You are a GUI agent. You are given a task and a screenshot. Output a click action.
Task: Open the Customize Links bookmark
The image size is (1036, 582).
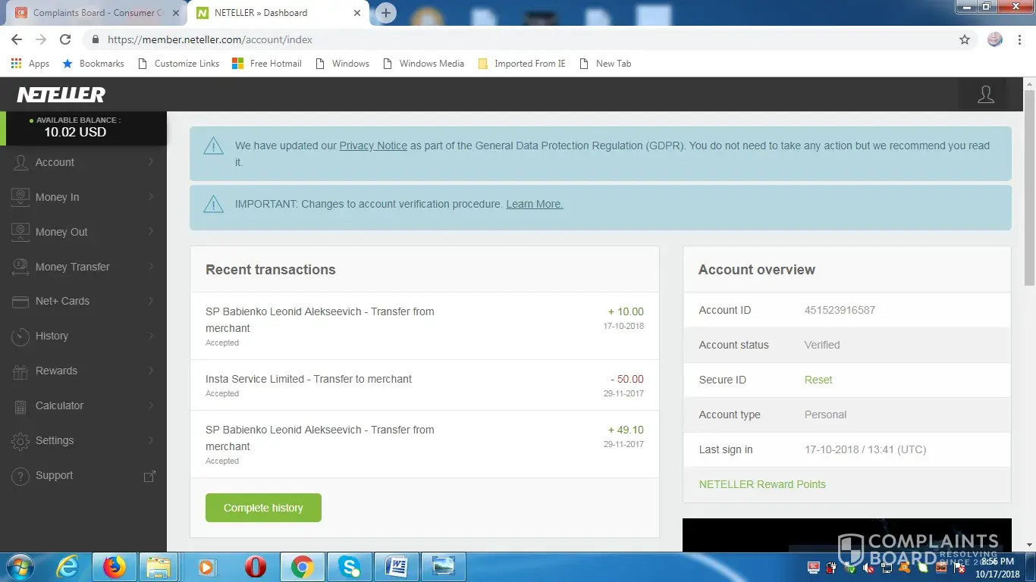179,64
